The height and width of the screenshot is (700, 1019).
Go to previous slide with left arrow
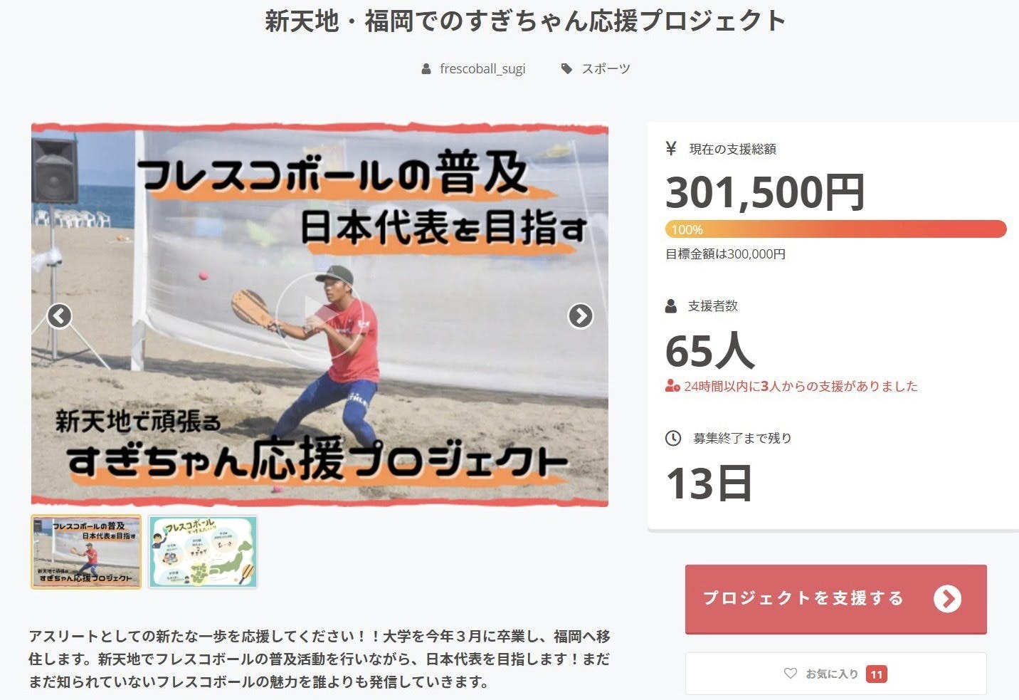(59, 315)
